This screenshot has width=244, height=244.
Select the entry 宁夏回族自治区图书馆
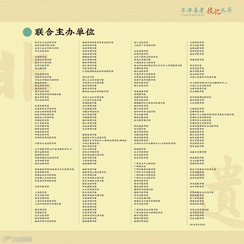point(202,192)
